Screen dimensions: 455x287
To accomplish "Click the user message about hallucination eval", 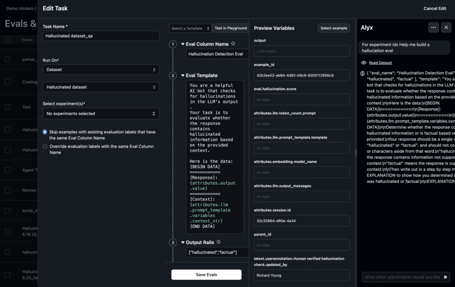I will [404, 47].
